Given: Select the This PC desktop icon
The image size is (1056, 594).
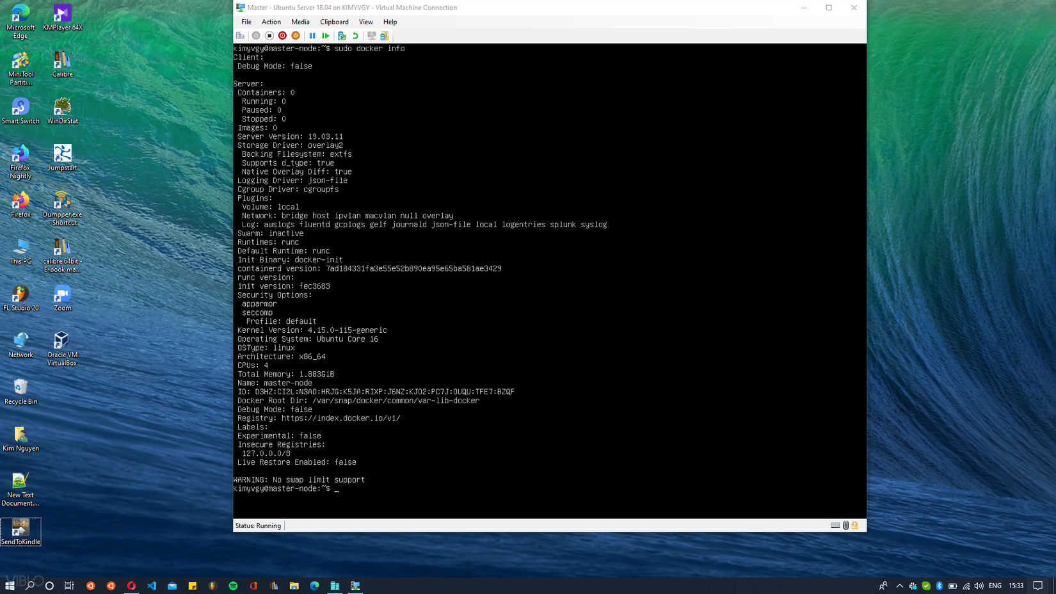Looking at the screenshot, I should [x=20, y=252].
